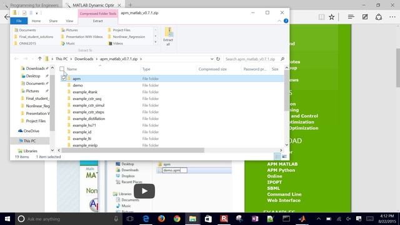This screenshot has width=400, height=225.
Task: Click the New folder icon in the Explorer title bar
Action: pyautogui.click(x=31, y=12)
